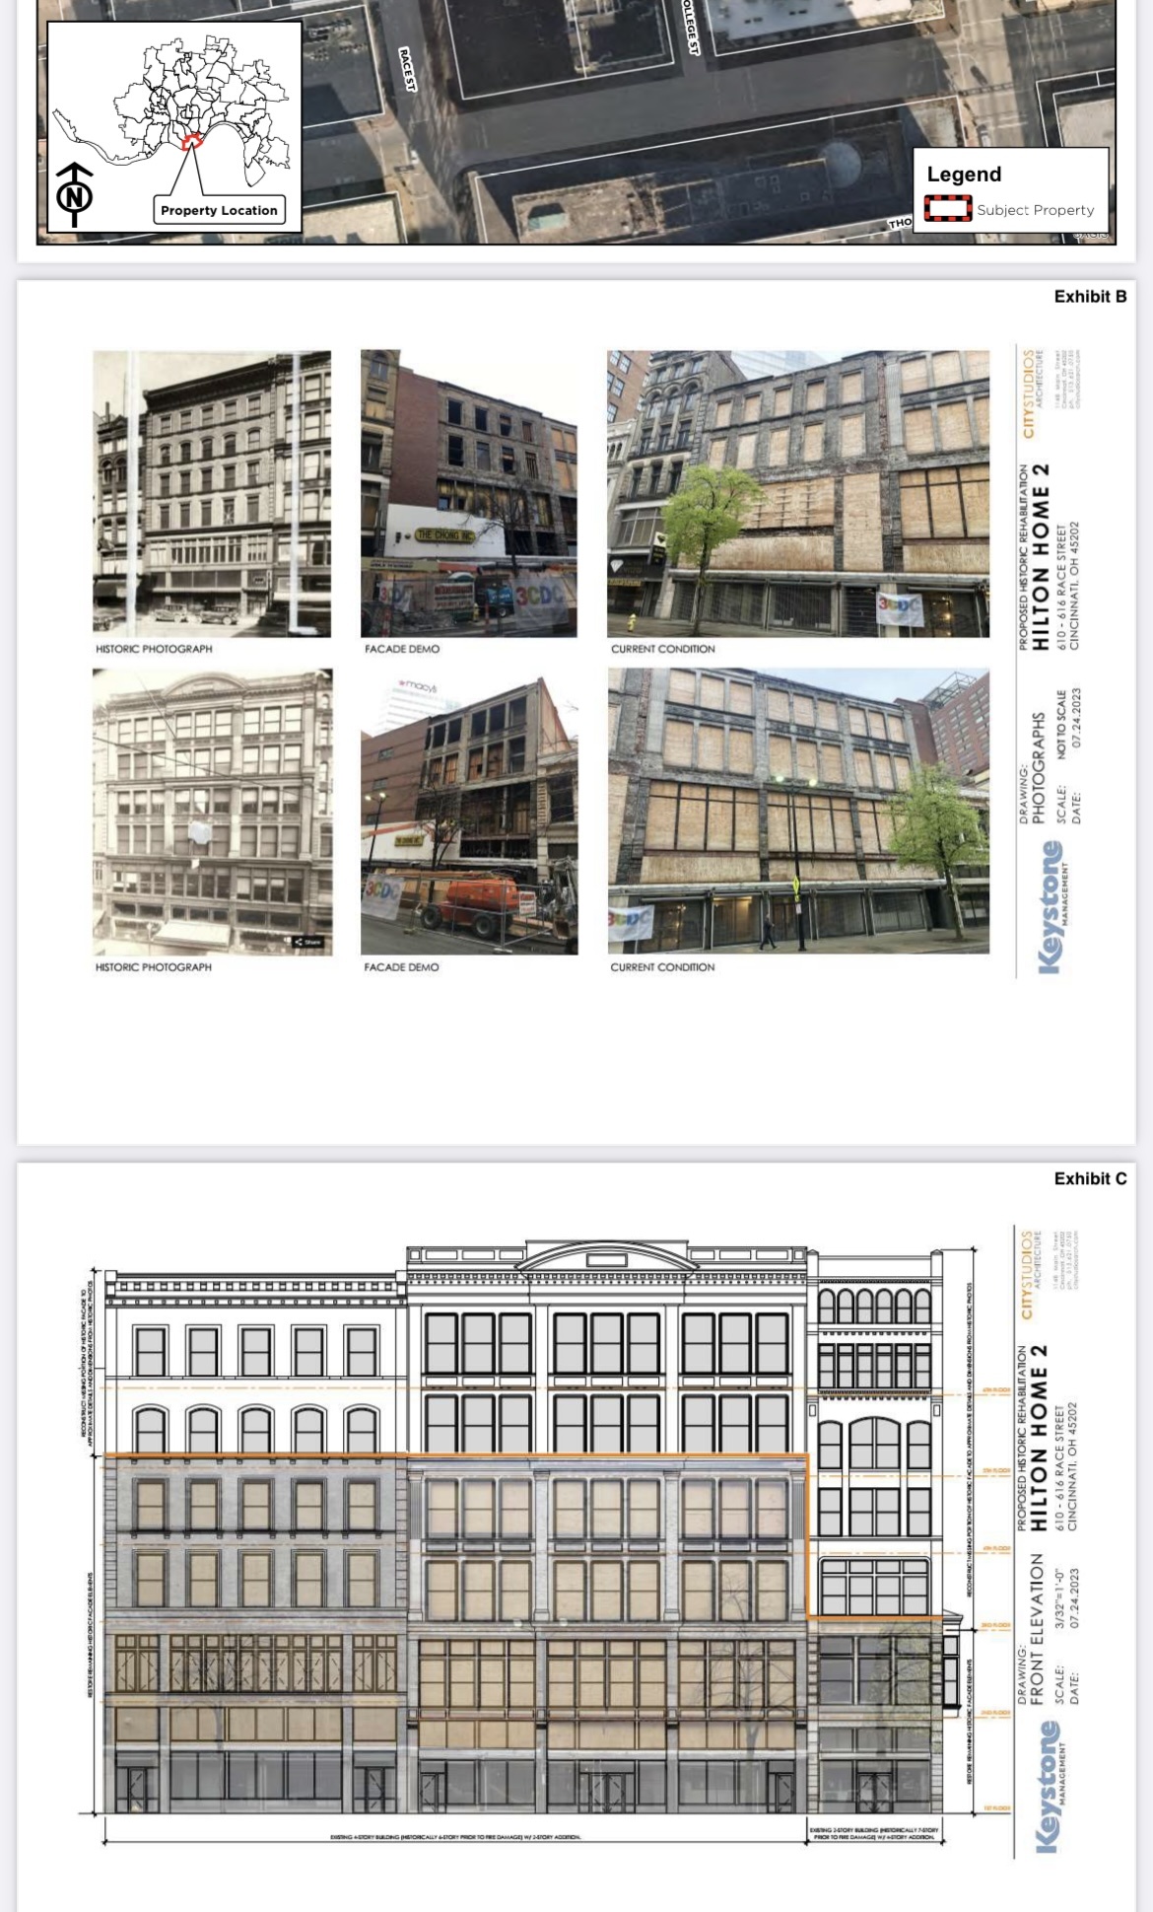This screenshot has height=1912, width=1153.
Task: Select the "Exhibit C" page heading
Action: (x=1090, y=1179)
